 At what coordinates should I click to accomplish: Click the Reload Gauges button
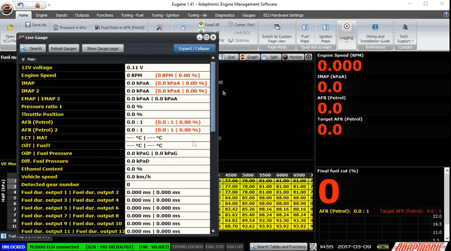tap(64, 48)
